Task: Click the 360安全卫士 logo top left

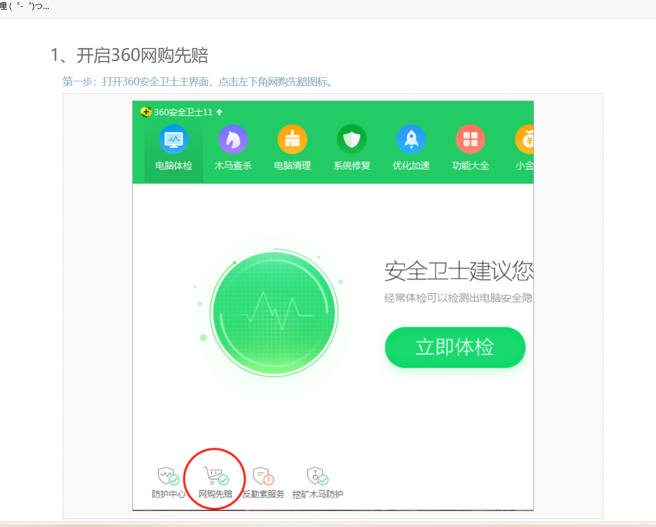Action: point(146,112)
